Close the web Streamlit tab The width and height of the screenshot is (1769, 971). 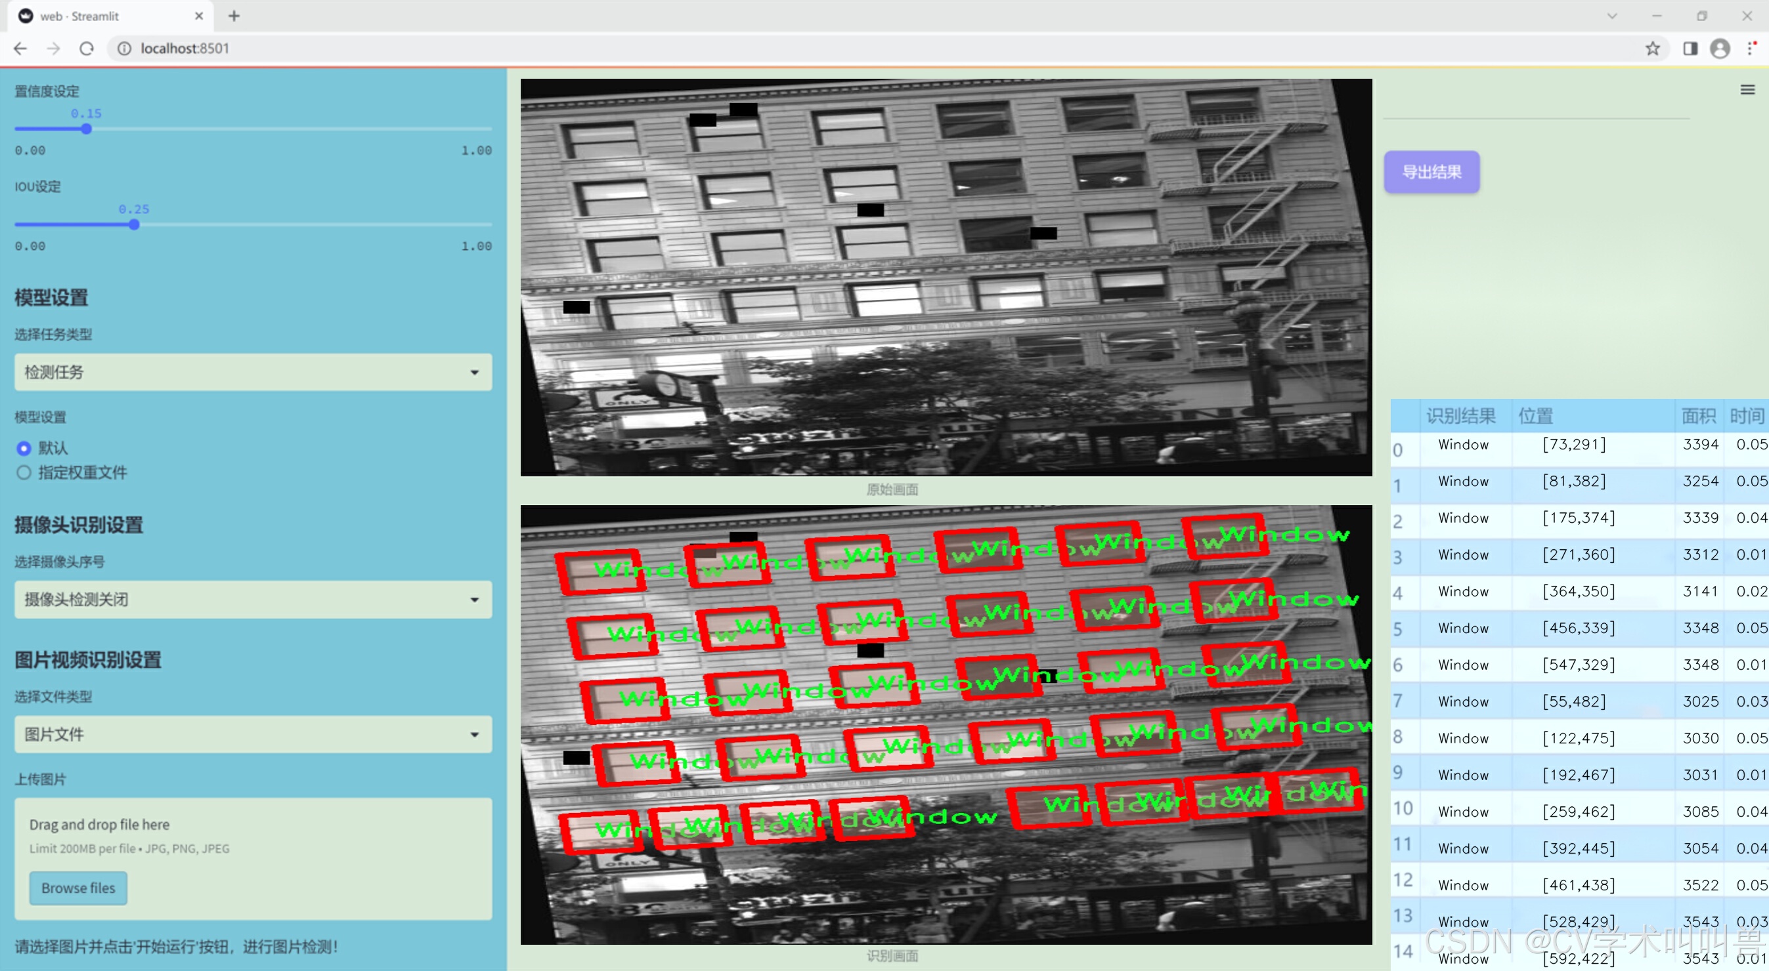[x=199, y=16]
